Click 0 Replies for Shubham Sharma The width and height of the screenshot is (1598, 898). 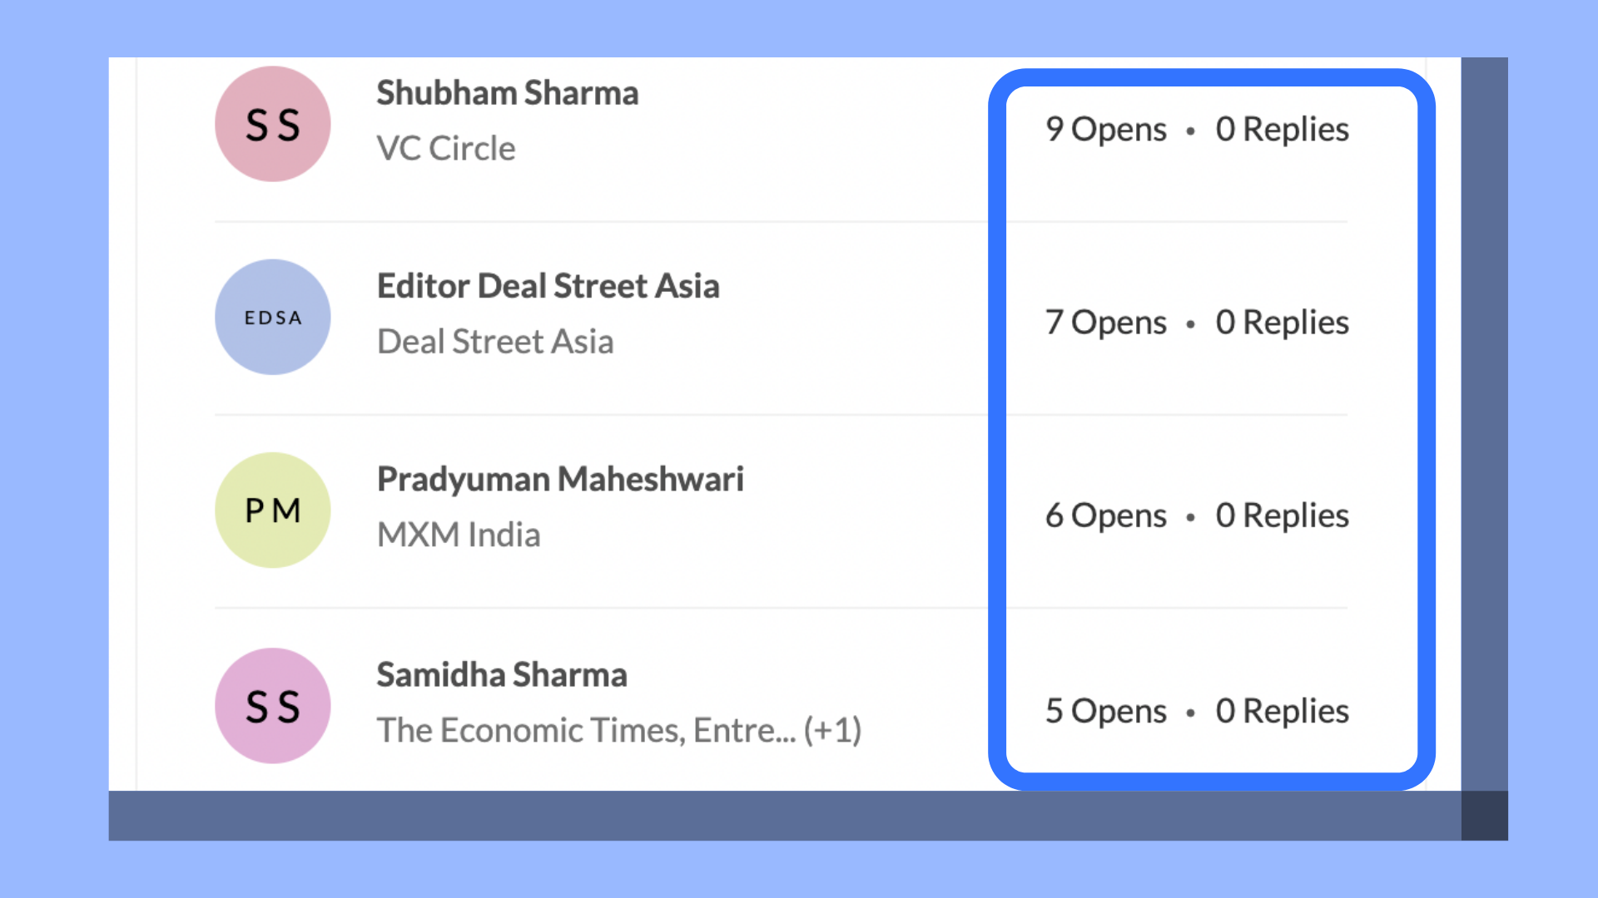pos(1282,130)
